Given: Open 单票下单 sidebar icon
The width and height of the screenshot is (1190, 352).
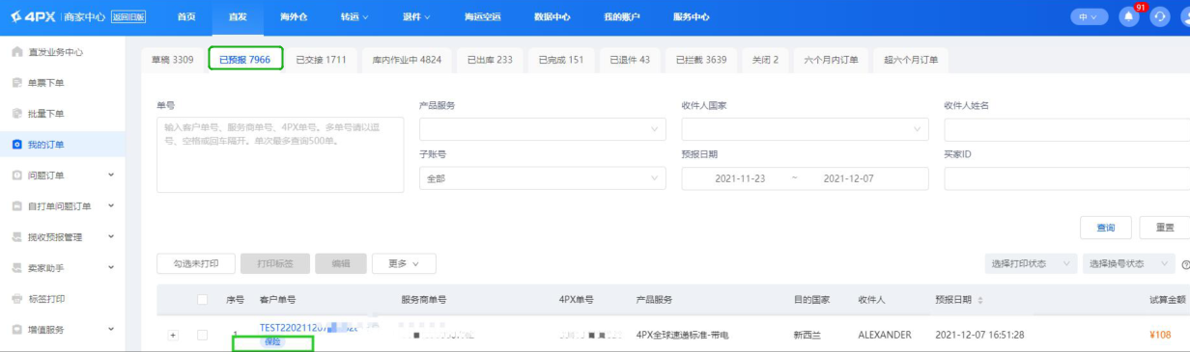Looking at the screenshot, I should [16, 83].
